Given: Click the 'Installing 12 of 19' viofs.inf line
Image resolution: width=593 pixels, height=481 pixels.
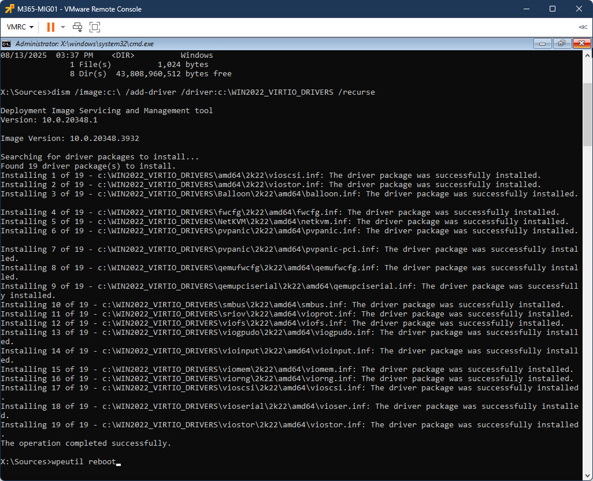Looking at the screenshot, I should point(283,323).
